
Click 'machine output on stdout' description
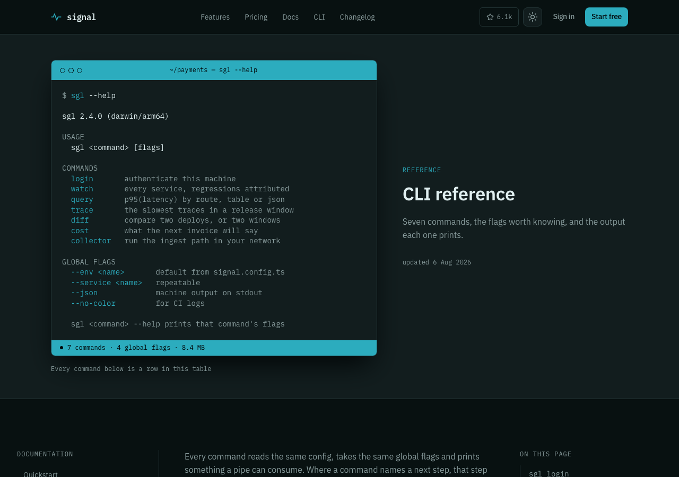(x=209, y=293)
